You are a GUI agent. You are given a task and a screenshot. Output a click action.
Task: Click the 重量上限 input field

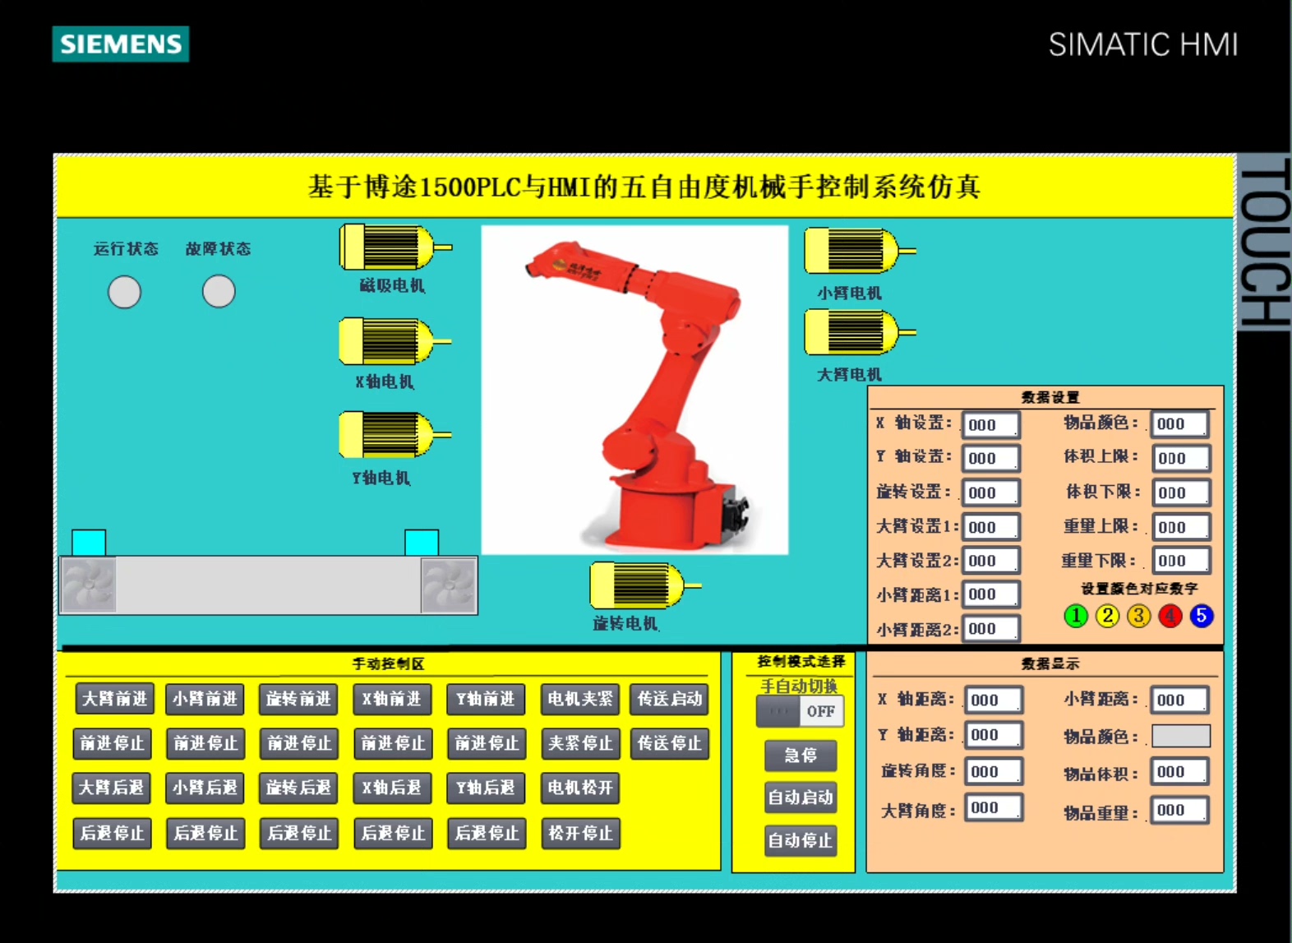(1181, 527)
